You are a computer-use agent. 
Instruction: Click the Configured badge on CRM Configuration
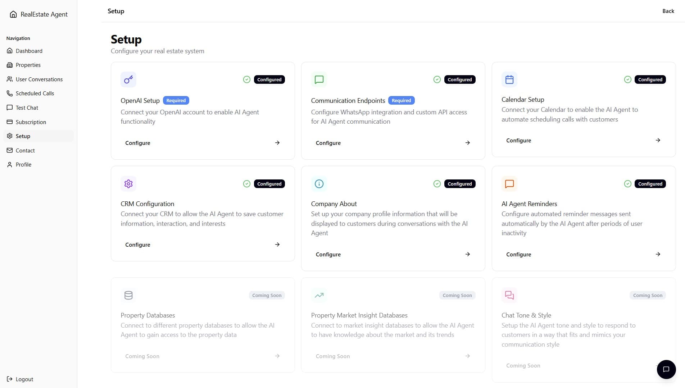tap(269, 184)
